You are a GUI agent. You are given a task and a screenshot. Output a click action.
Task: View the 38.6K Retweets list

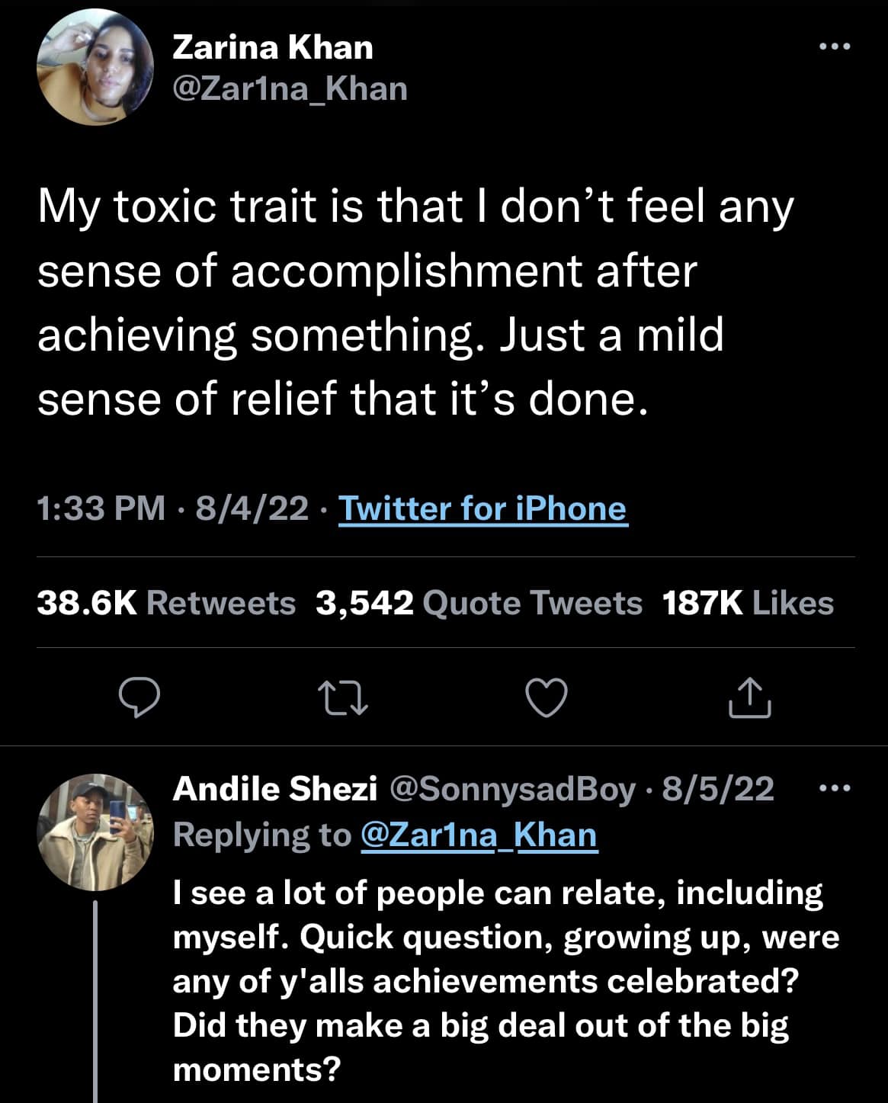(166, 603)
